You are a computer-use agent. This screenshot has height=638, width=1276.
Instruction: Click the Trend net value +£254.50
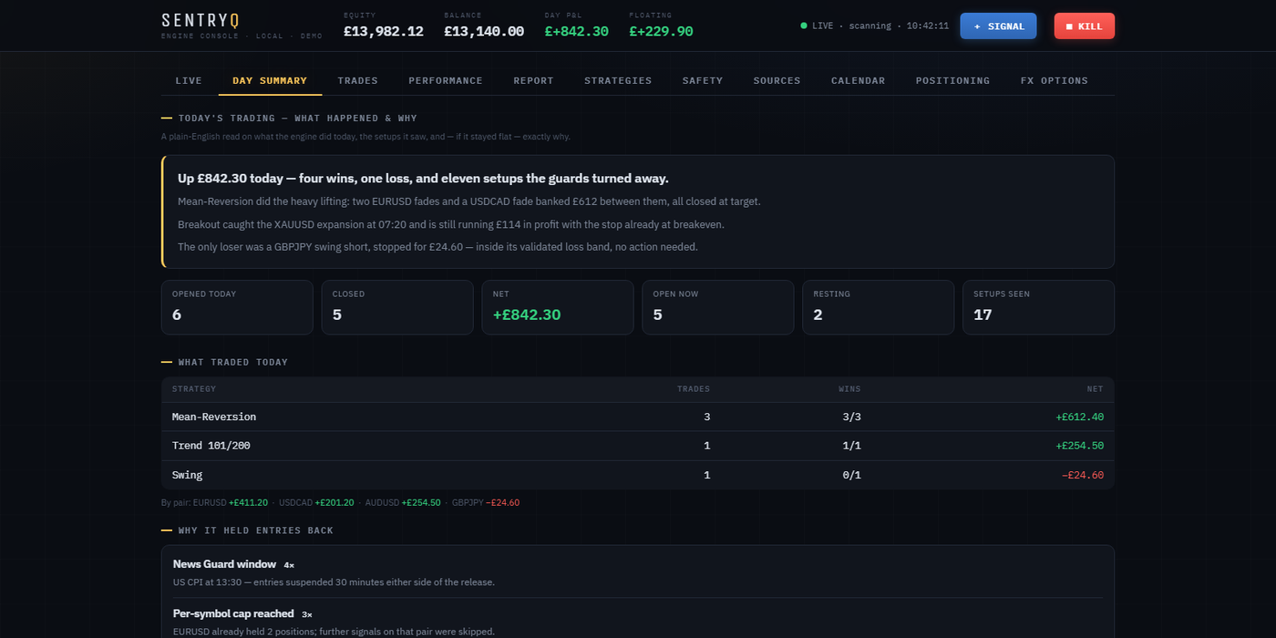[x=1079, y=446]
